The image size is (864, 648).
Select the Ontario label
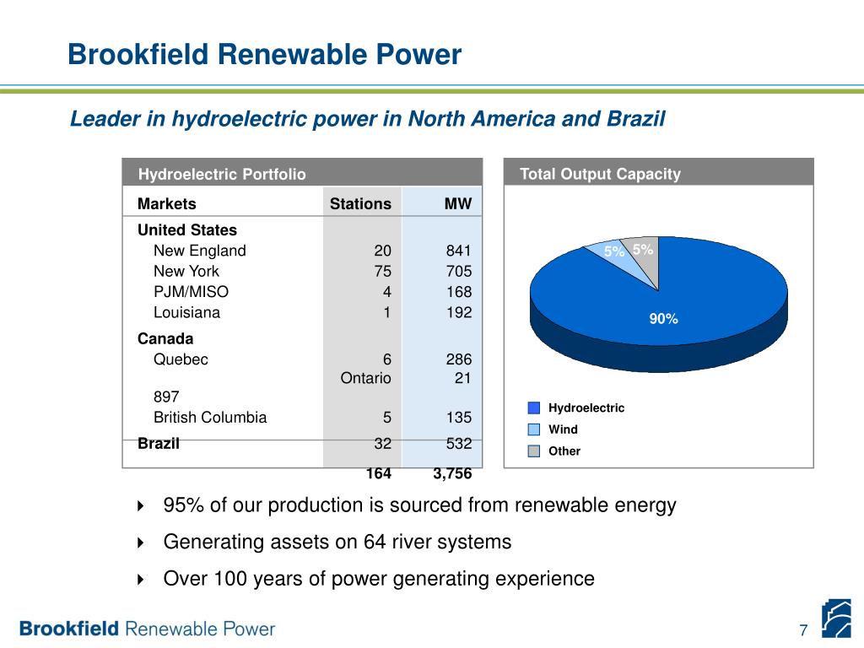coord(365,378)
